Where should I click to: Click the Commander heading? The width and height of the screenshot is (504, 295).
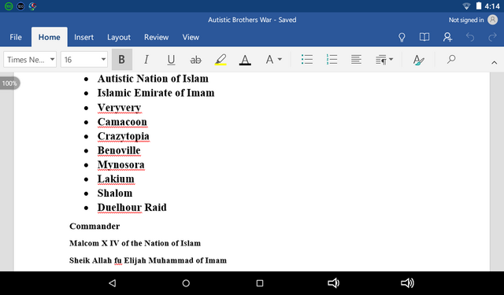coord(94,227)
